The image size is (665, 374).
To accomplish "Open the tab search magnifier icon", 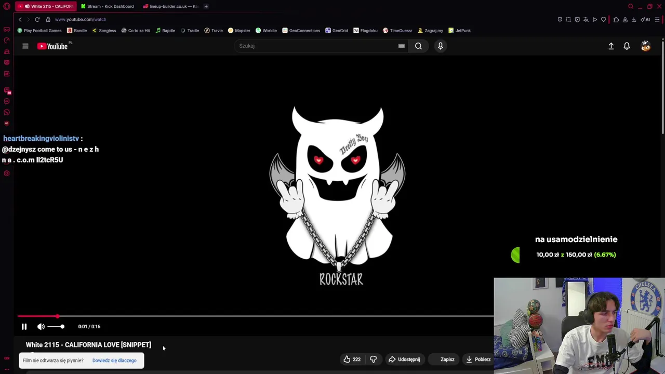I will (x=631, y=6).
